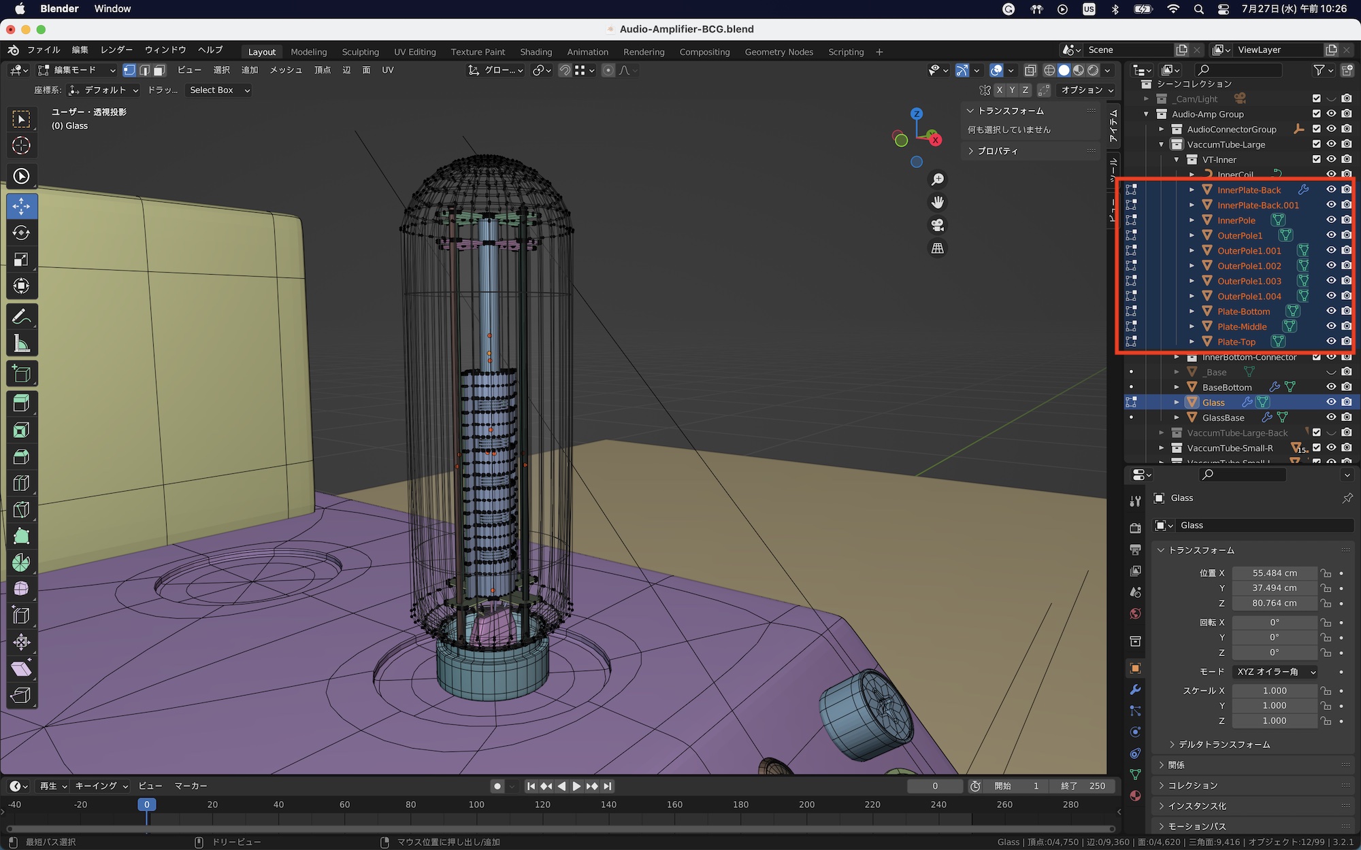The image size is (1361, 850).
Task: Uncheck VaccumTube-Large collection checkbox
Action: tap(1316, 144)
